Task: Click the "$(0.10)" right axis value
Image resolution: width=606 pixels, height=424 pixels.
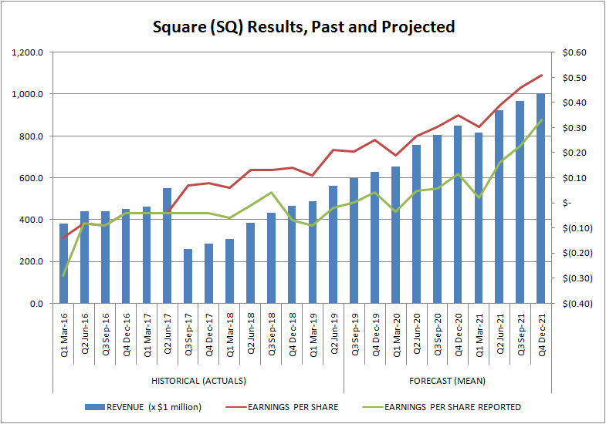Action: [x=577, y=228]
